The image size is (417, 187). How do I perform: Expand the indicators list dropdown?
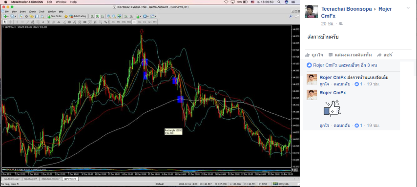point(141,17)
